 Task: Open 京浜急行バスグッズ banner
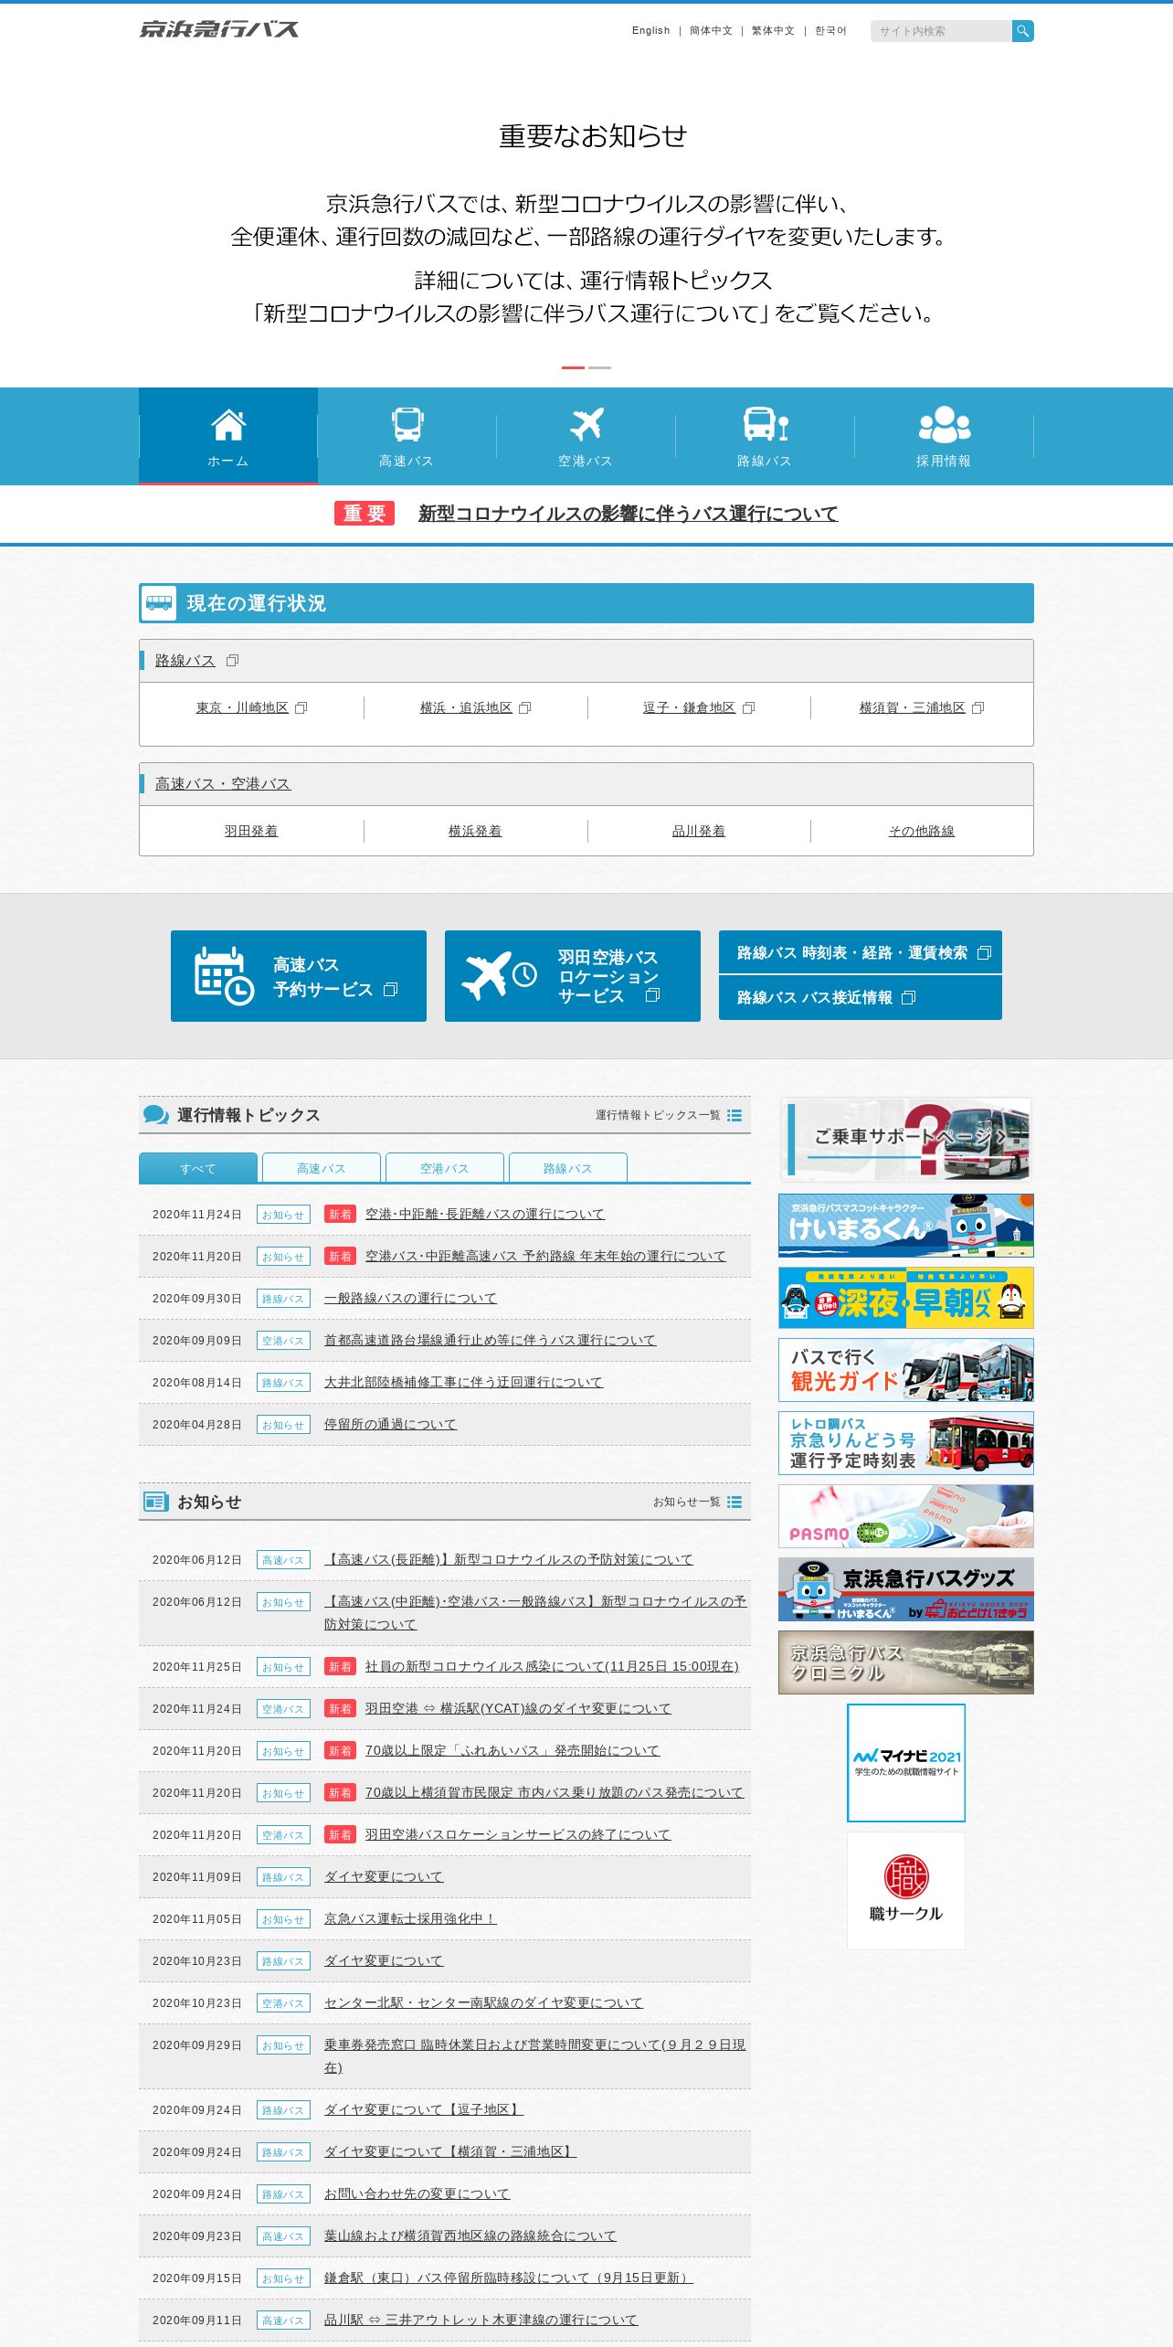pos(906,1589)
